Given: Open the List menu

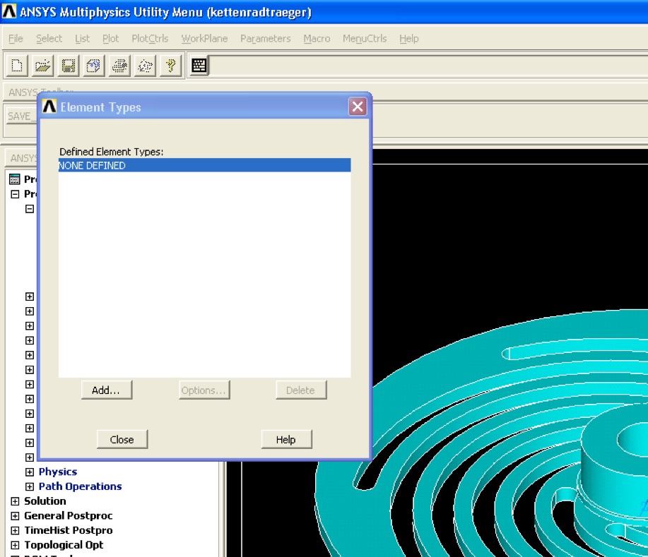Looking at the screenshot, I should tap(82, 38).
